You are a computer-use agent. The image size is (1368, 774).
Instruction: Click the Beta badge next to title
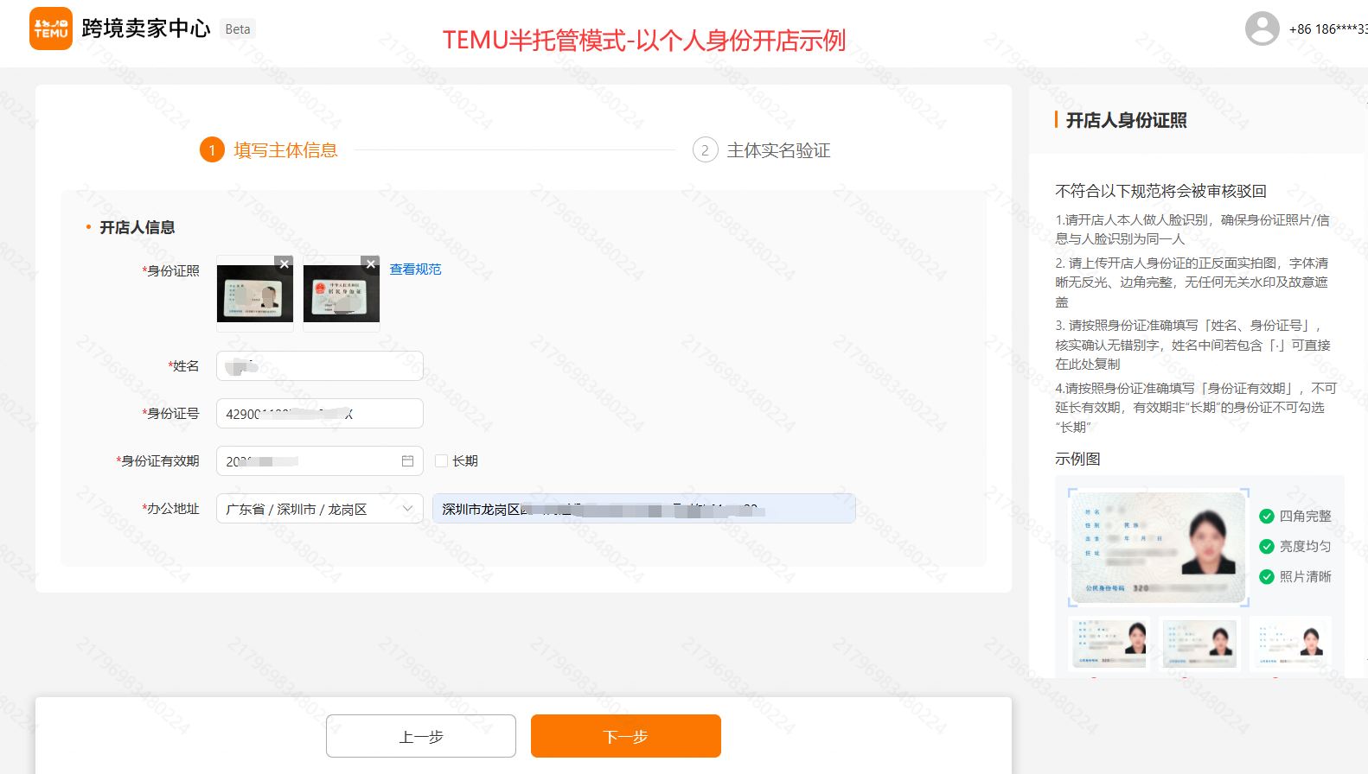point(238,29)
